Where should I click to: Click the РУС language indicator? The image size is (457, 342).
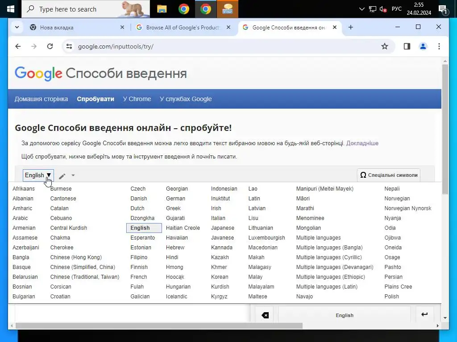tap(396, 9)
